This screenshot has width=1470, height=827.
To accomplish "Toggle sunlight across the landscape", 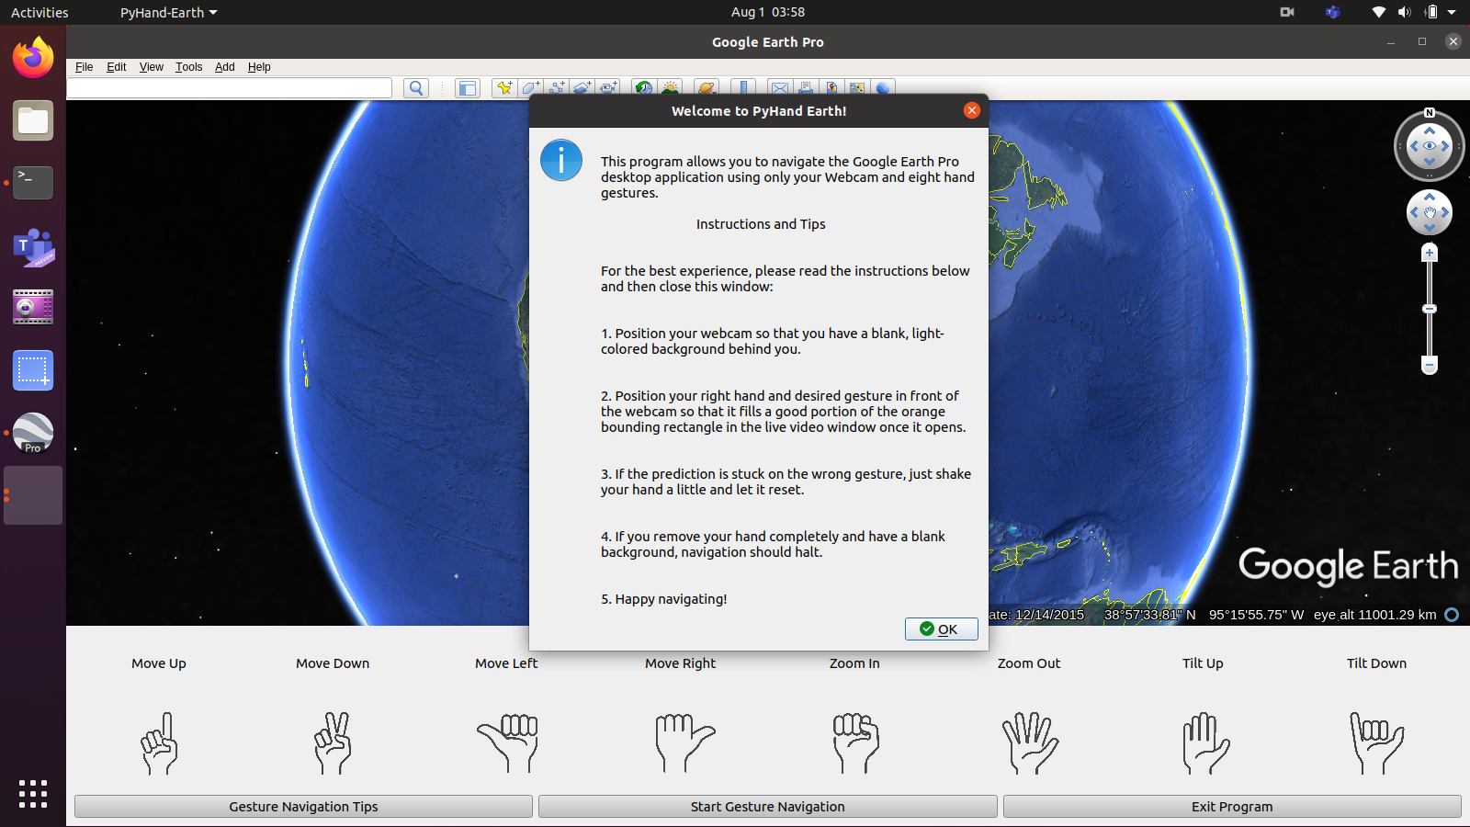I will pyautogui.click(x=671, y=88).
